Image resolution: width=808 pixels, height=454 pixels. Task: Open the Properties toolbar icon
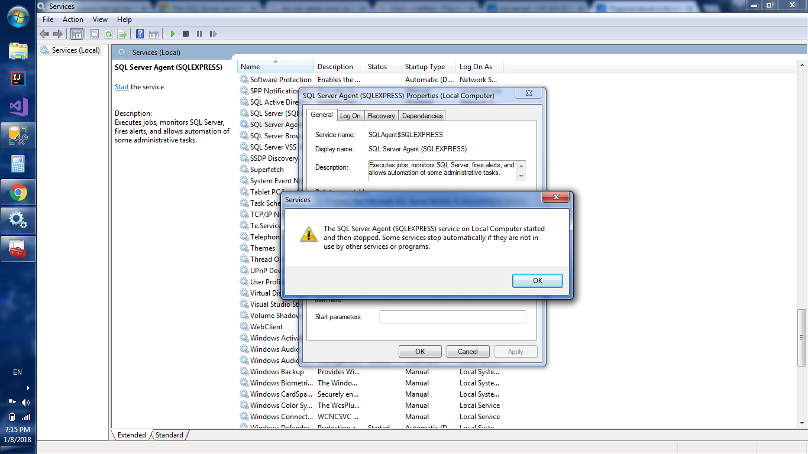point(94,34)
